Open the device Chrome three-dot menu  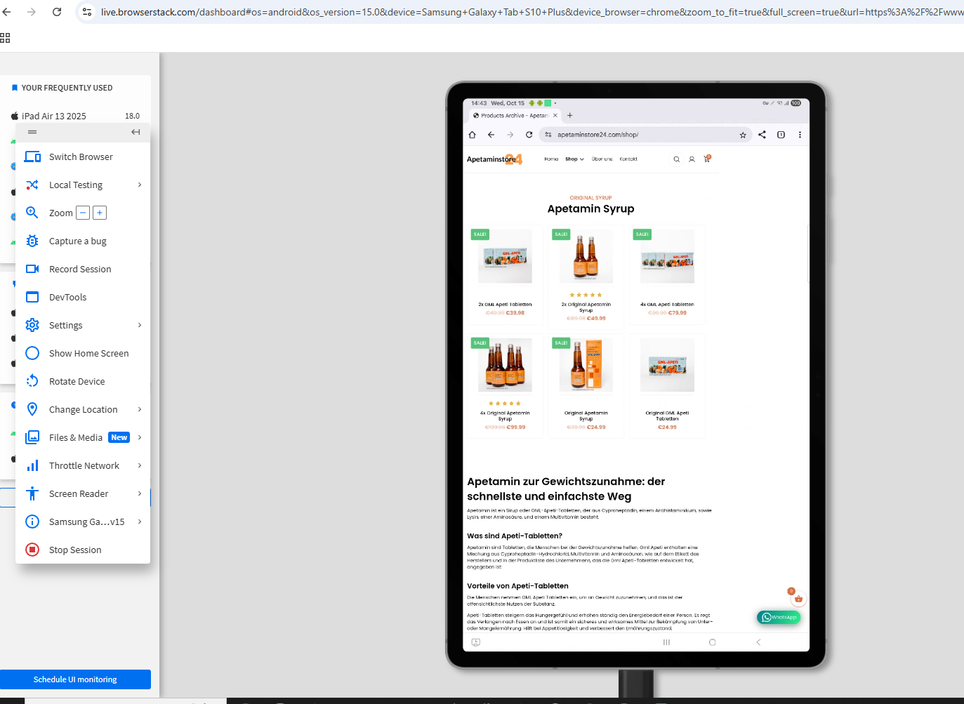[x=800, y=135]
